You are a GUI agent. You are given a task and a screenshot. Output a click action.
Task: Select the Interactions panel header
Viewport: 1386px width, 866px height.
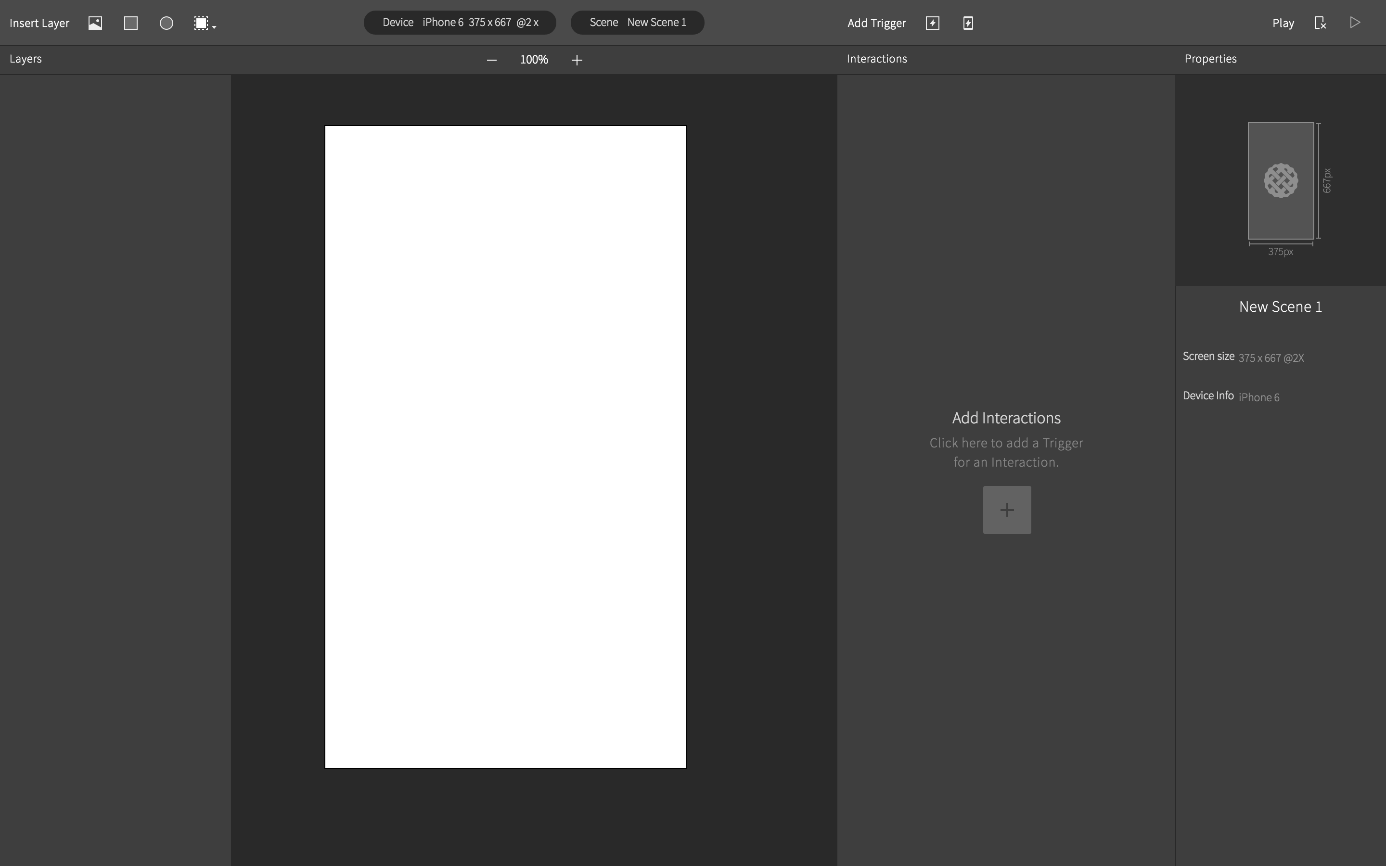[876, 59]
